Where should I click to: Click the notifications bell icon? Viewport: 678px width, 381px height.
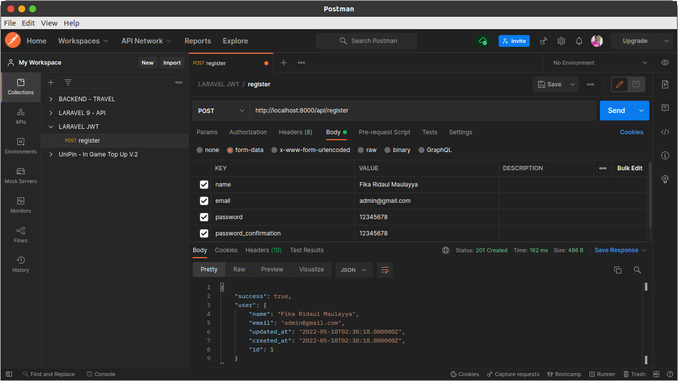pos(579,41)
